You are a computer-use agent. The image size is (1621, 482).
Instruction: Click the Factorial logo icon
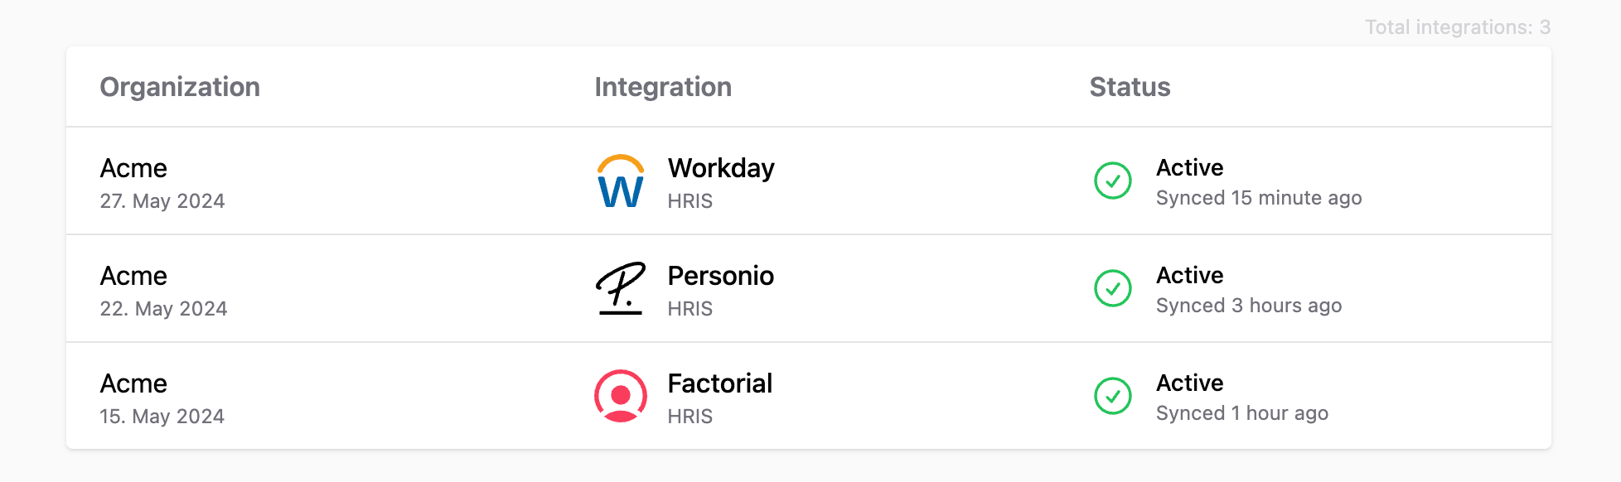[621, 396]
